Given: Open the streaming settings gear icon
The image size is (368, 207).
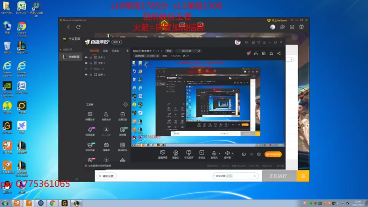Looking at the screenshot, I should coord(259,154).
